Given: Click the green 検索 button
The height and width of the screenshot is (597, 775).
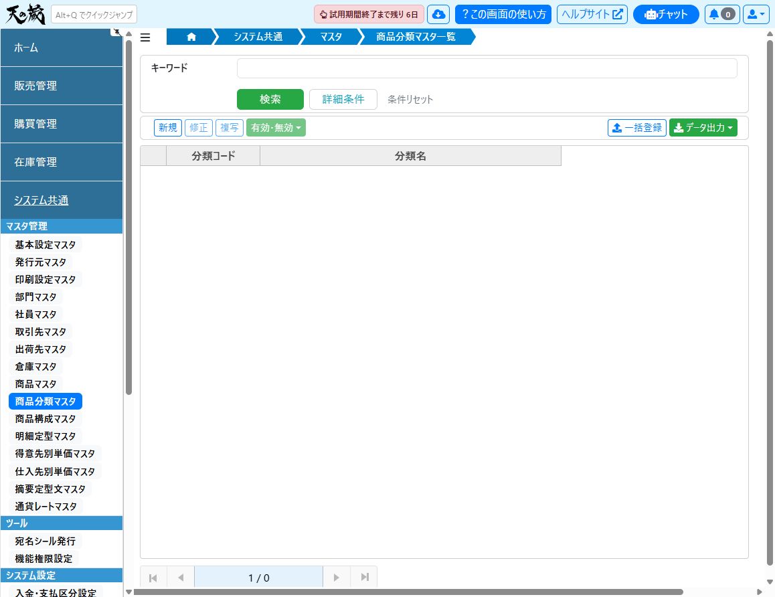Looking at the screenshot, I should point(270,99).
